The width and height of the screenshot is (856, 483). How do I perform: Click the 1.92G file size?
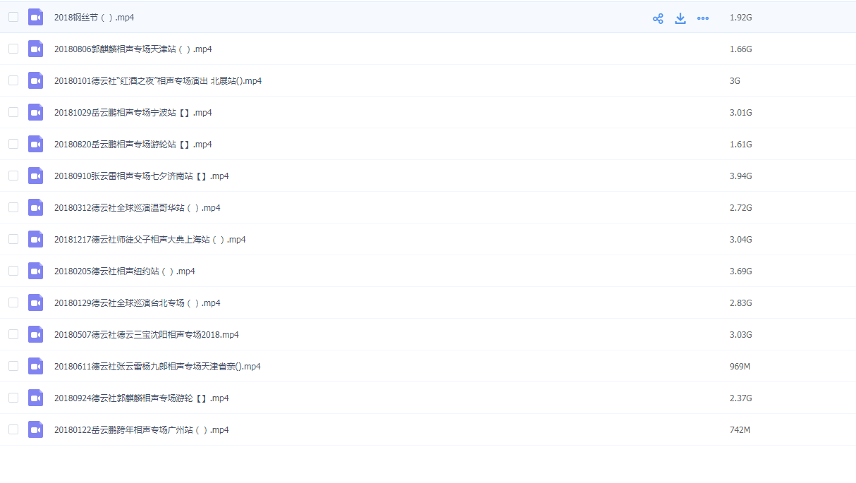point(741,18)
